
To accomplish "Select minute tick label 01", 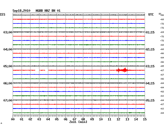I will tap(22, 119).
